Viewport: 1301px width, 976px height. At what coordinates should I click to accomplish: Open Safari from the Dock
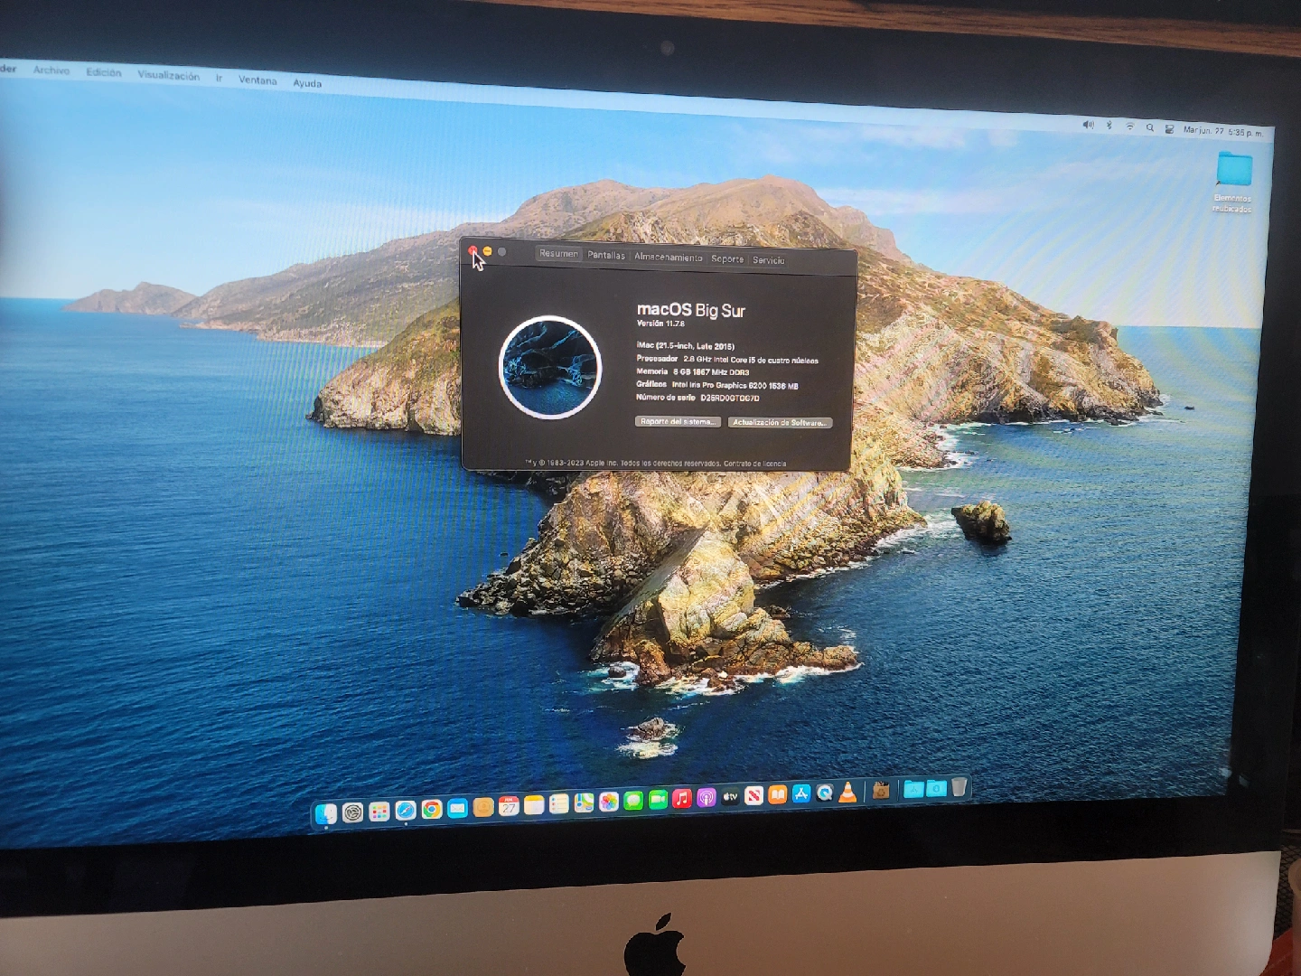(406, 811)
